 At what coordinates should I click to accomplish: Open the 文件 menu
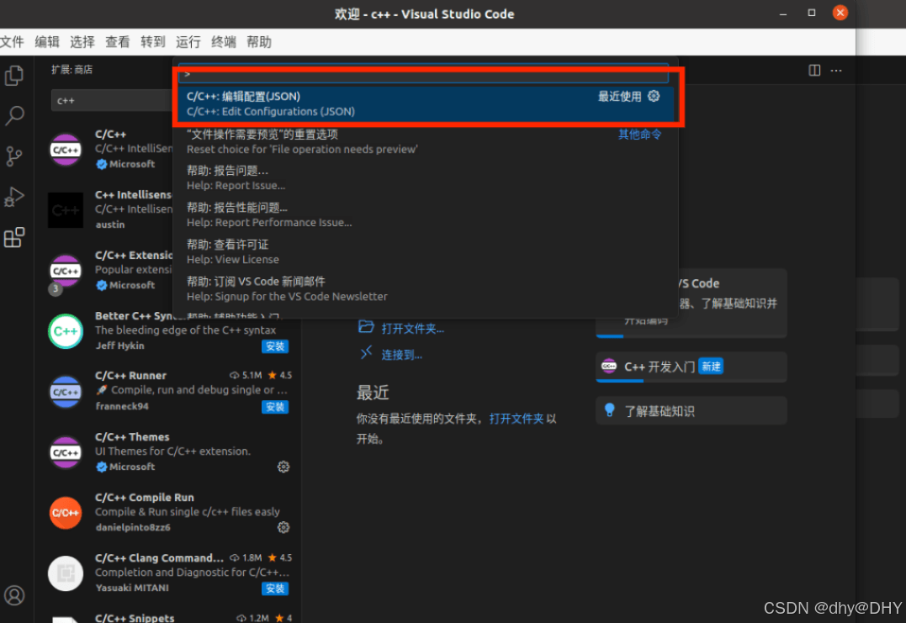click(12, 42)
